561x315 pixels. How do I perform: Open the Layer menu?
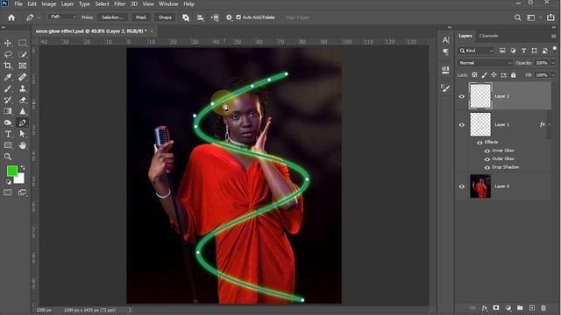[x=67, y=3]
